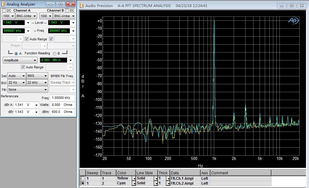Click the -0.002 dBr A function reading
Screen dimensions: 309x188
53,60
